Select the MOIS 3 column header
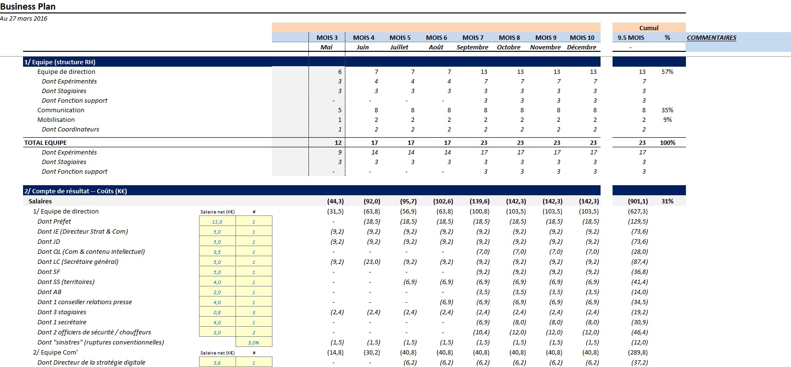The width and height of the screenshot is (791, 367). pos(327,37)
